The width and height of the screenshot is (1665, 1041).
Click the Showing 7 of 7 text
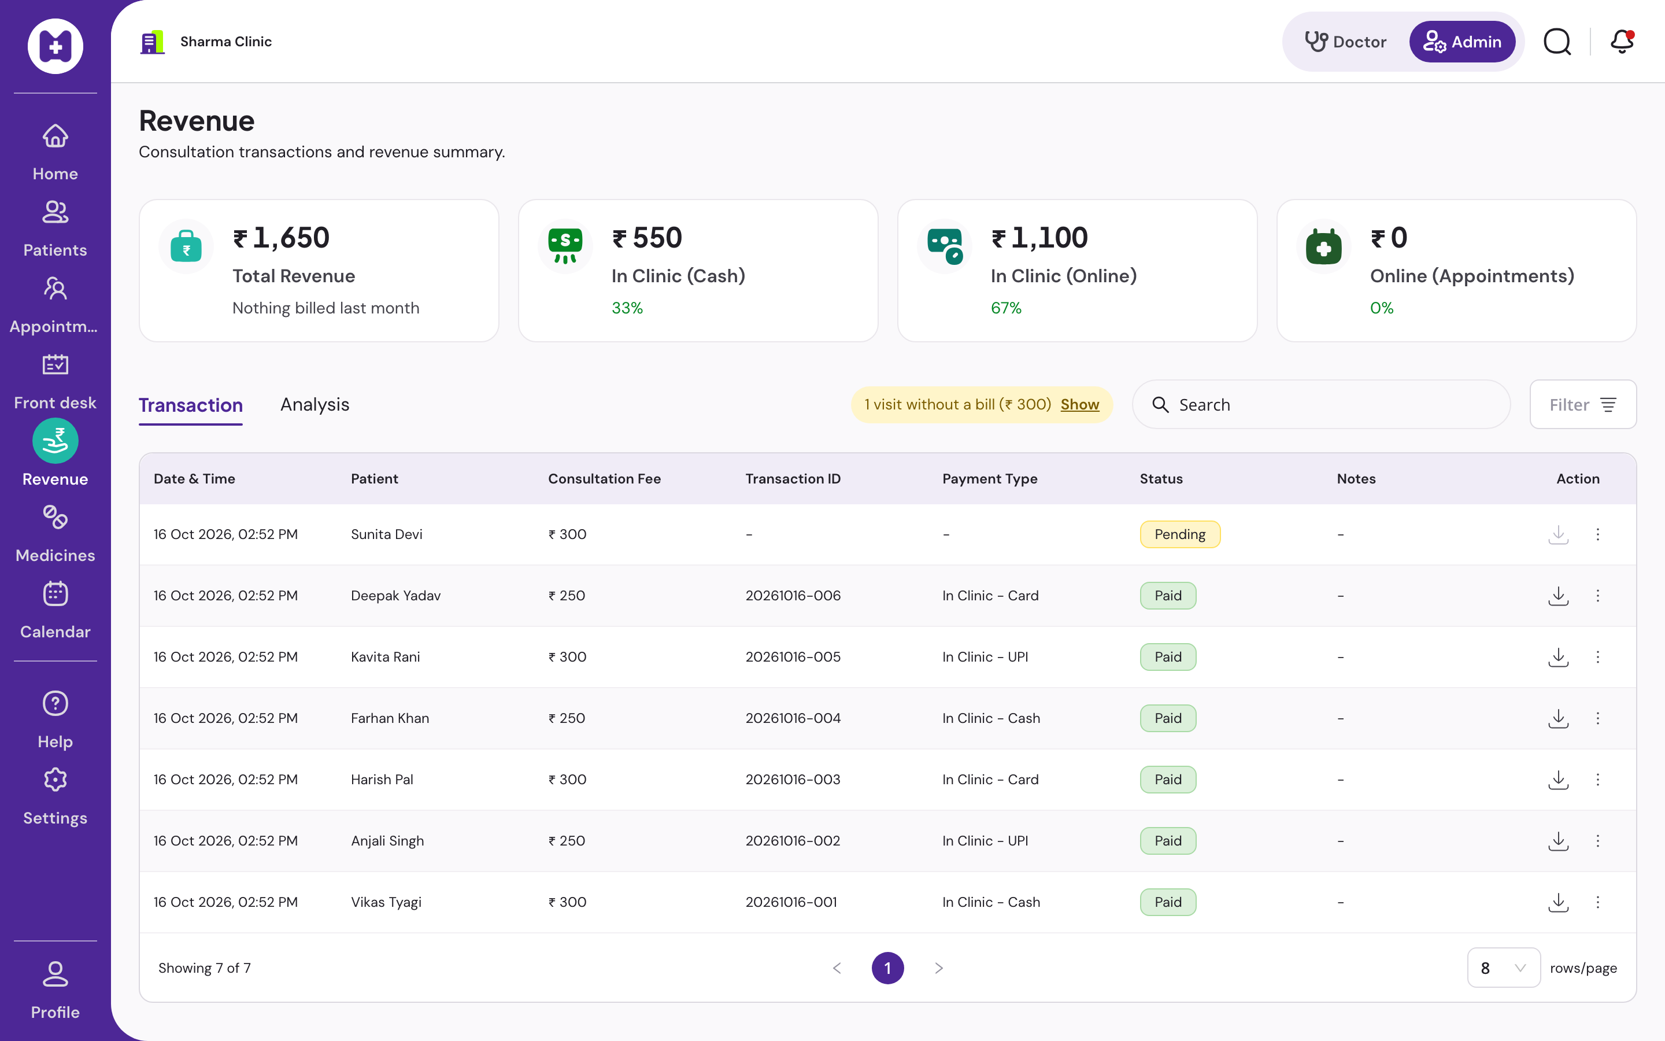[204, 968]
